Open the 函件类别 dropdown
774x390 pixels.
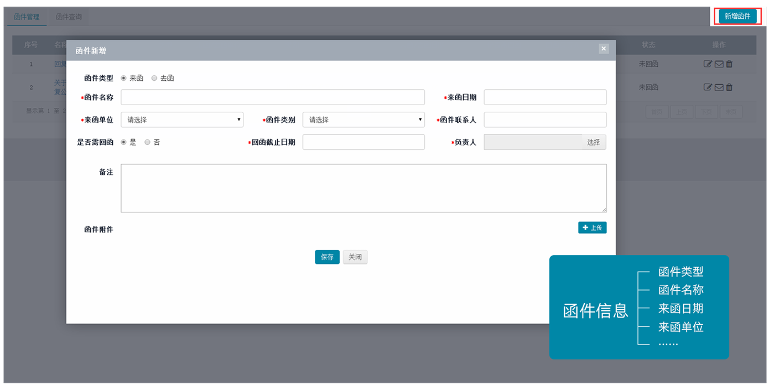tap(363, 119)
